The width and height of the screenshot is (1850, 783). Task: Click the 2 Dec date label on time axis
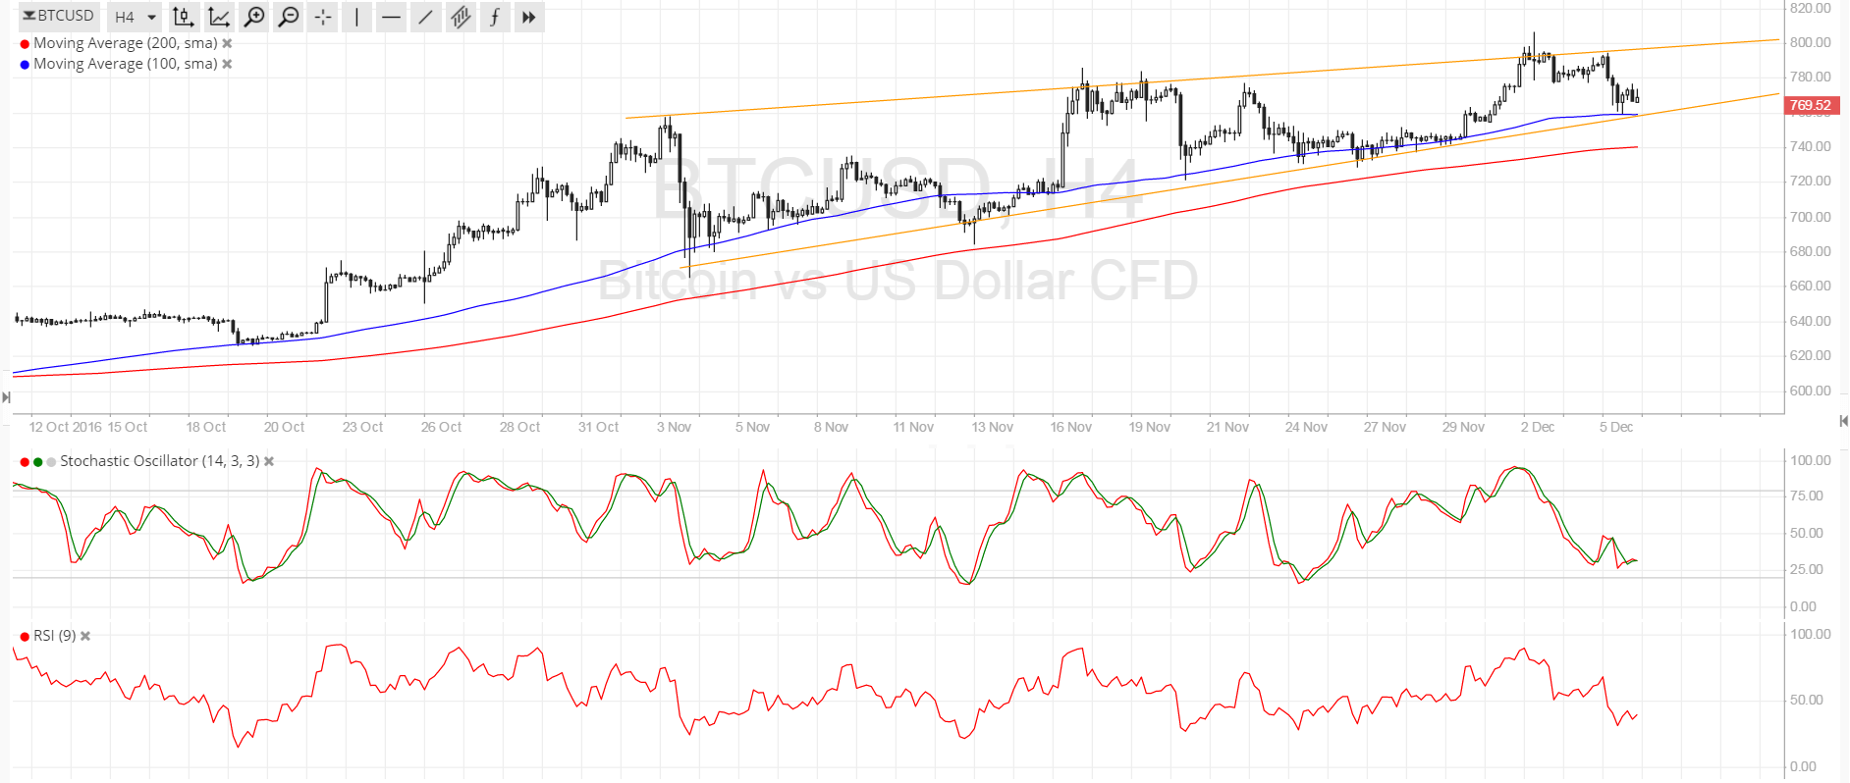1538,427
